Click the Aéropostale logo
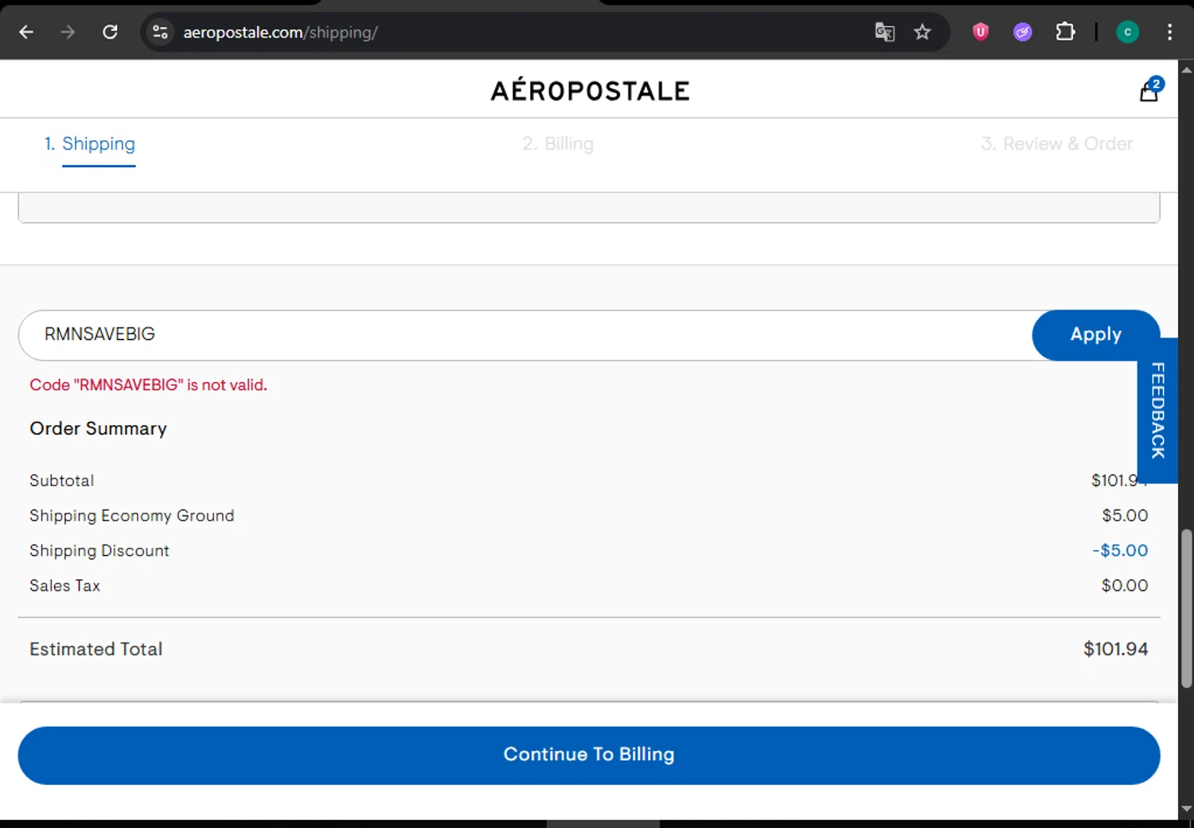Image resolution: width=1194 pixels, height=828 pixels. [590, 90]
